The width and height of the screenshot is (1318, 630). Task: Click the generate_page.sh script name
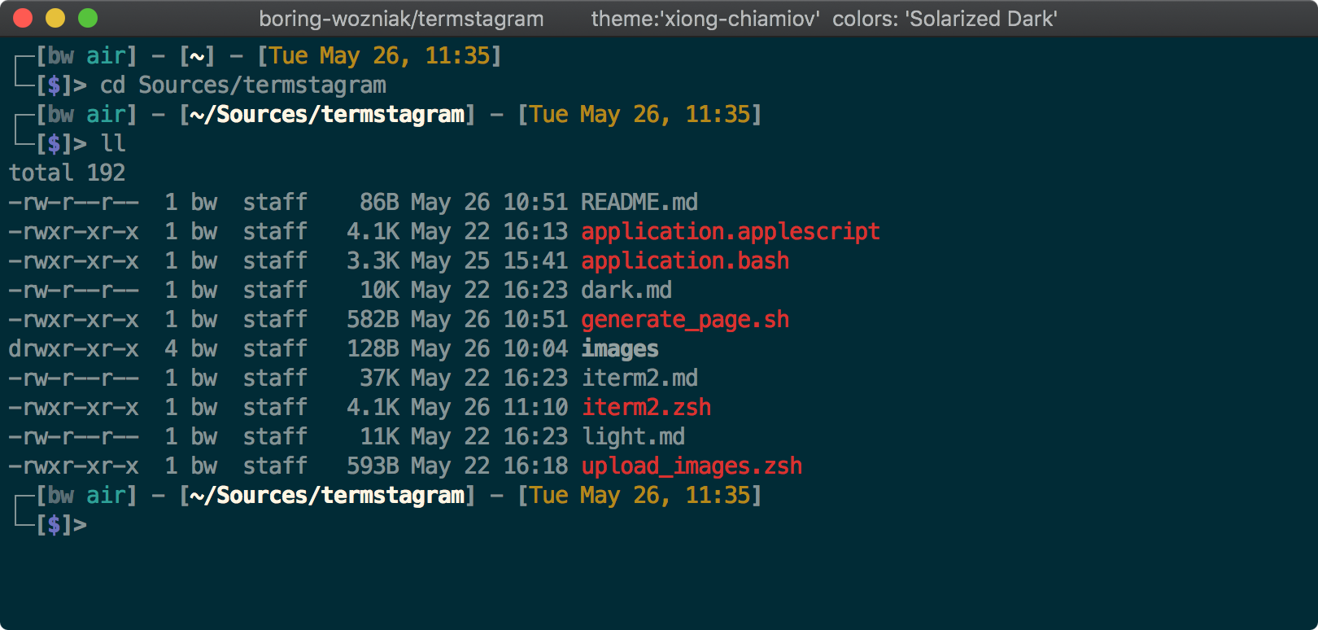[x=685, y=319]
